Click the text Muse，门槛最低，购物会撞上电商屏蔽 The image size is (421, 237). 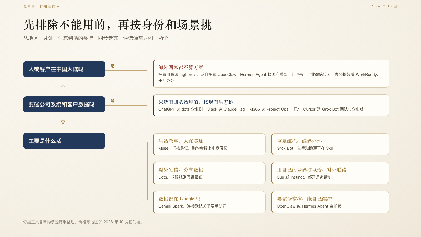coord(193,148)
